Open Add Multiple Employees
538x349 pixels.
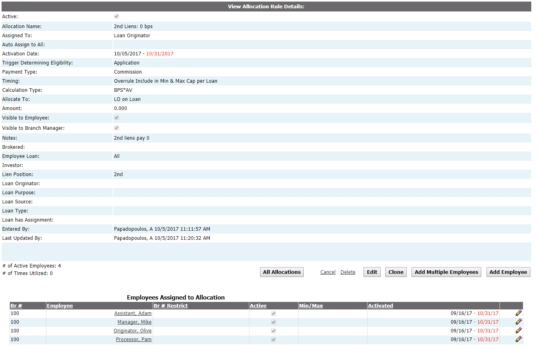(x=446, y=272)
